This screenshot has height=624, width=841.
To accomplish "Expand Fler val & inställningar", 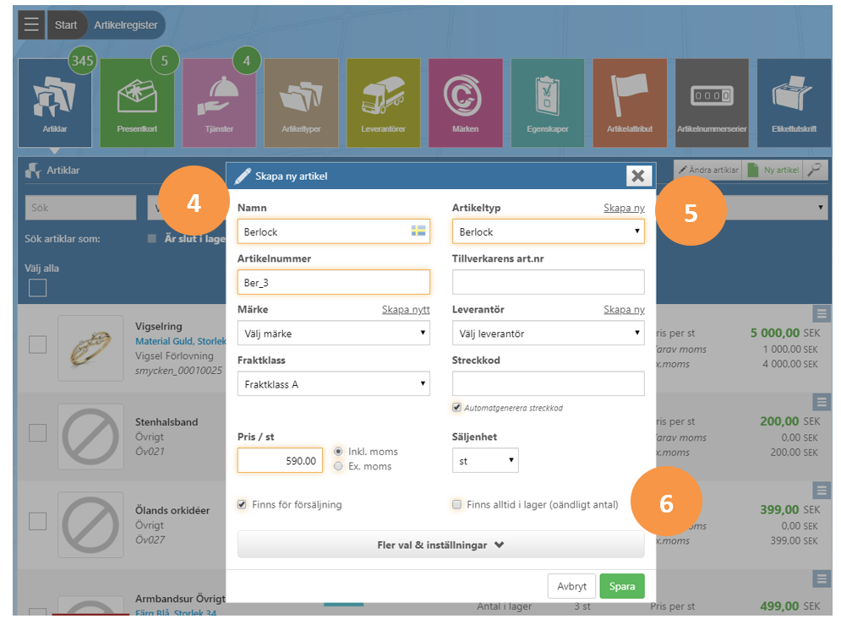I will pos(441,545).
